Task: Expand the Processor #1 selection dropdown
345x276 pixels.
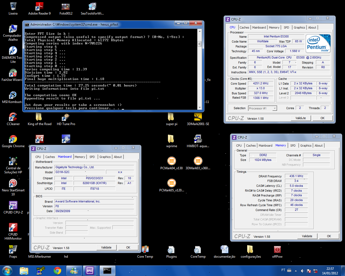Action: tap(275, 108)
